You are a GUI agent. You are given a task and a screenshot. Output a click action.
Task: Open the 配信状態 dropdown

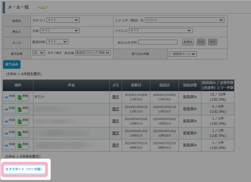[x=57, y=42]
